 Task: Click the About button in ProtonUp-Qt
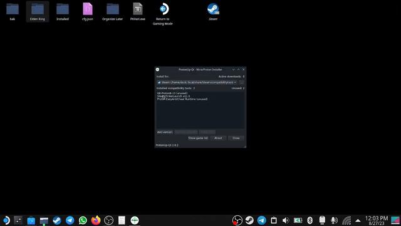(218, 138)
